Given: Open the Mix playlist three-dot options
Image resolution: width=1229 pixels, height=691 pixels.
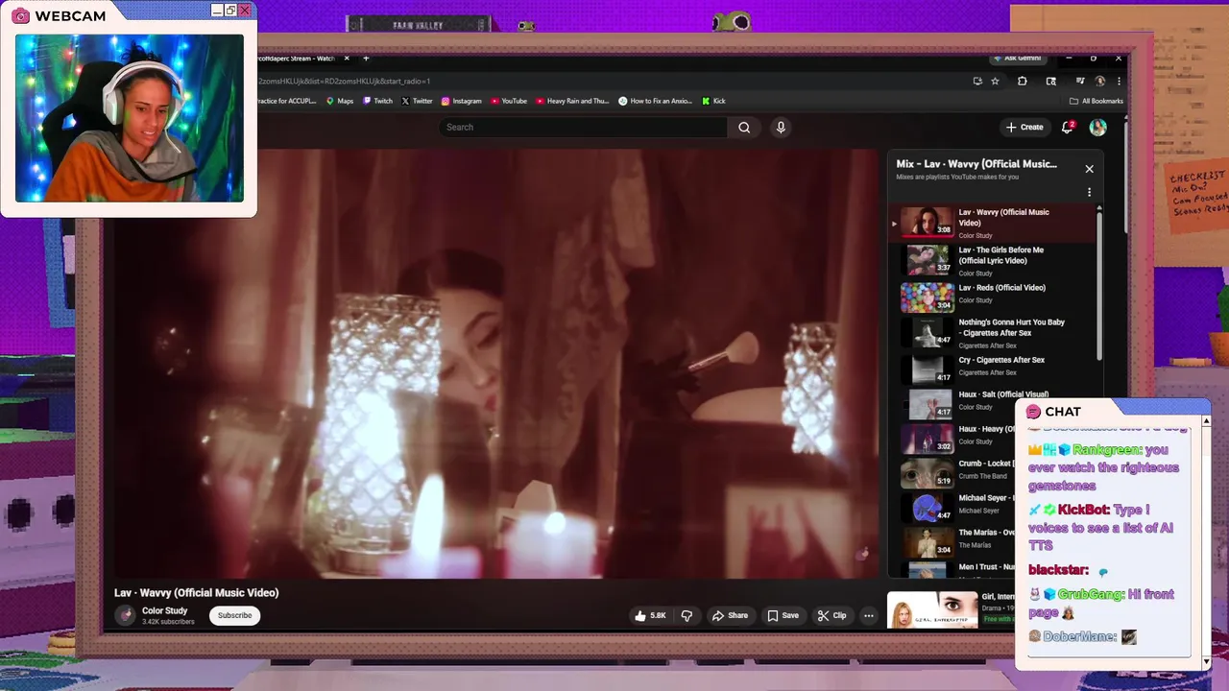Looking at the screenshot, I should pos(1089,192).
